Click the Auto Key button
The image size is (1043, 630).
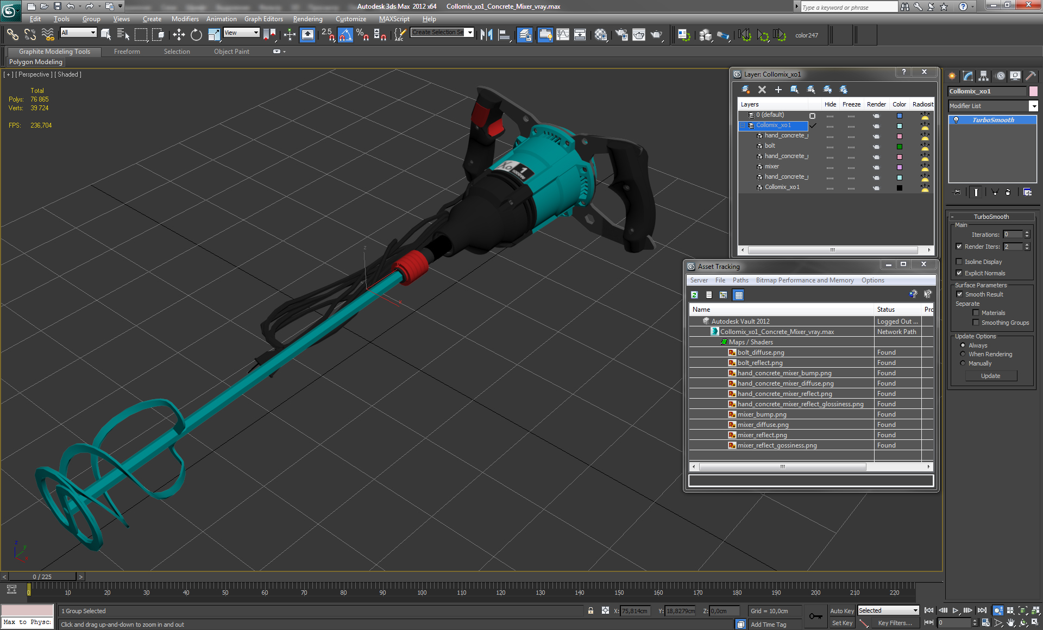(x=841, y=611)
